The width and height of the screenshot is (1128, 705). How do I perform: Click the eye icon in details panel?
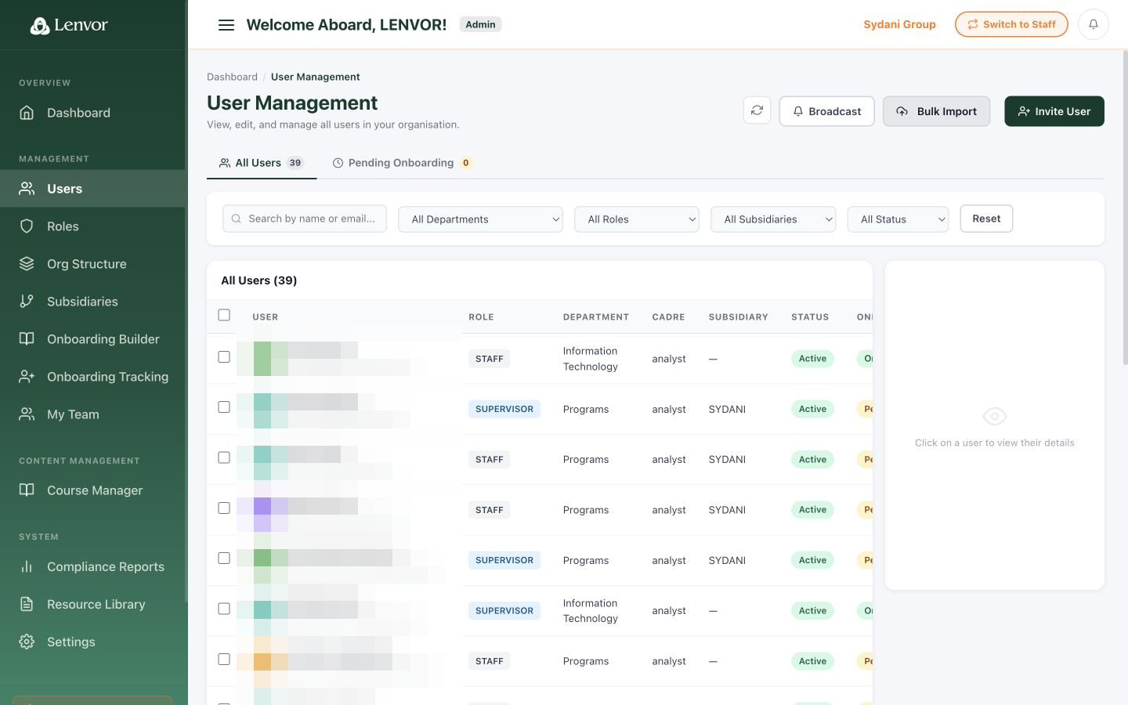[994, 416]
